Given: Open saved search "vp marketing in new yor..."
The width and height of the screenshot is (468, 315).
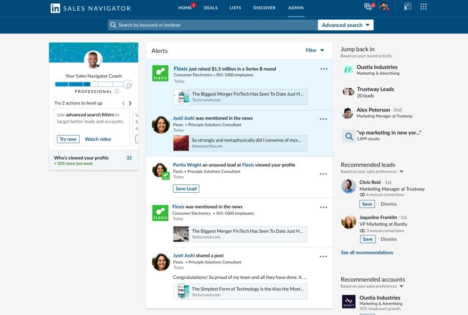Looking at the screenshot, I should 389,133.
